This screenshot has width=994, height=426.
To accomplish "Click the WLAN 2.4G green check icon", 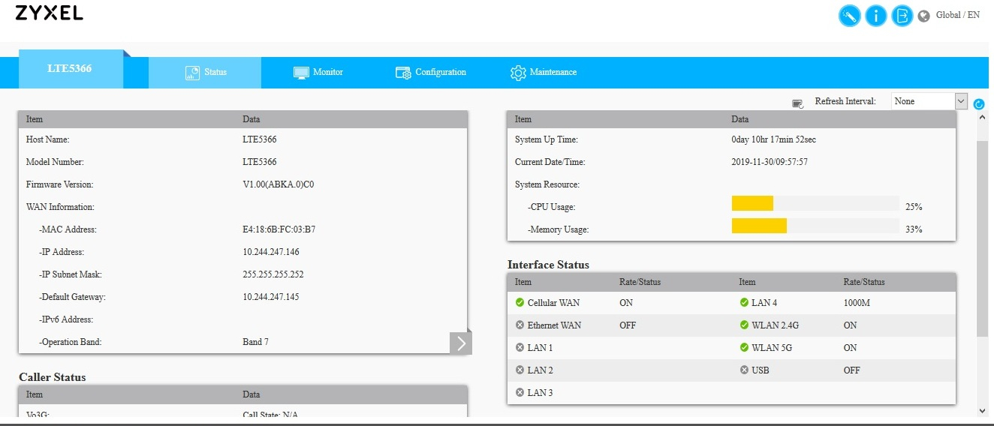I will pos(744,325).
